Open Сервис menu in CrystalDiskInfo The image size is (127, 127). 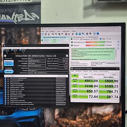pos(15,48)
